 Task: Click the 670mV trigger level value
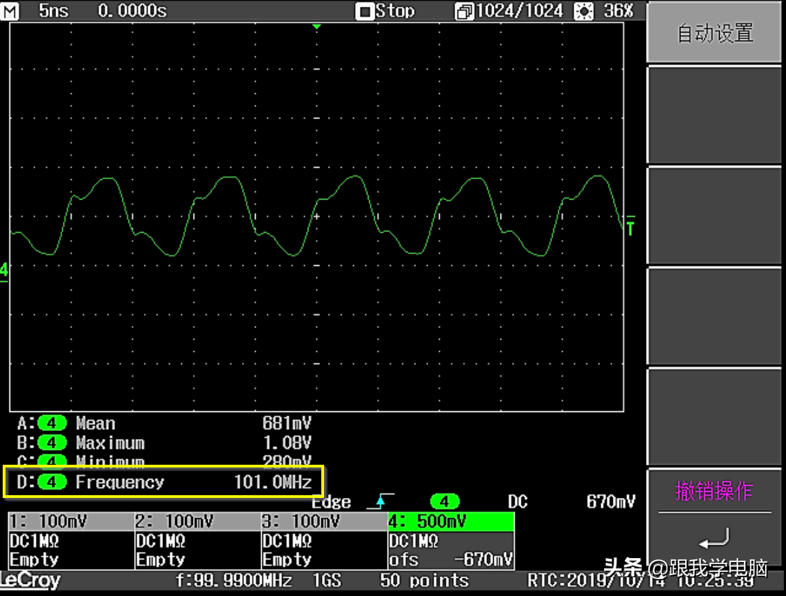611,501
